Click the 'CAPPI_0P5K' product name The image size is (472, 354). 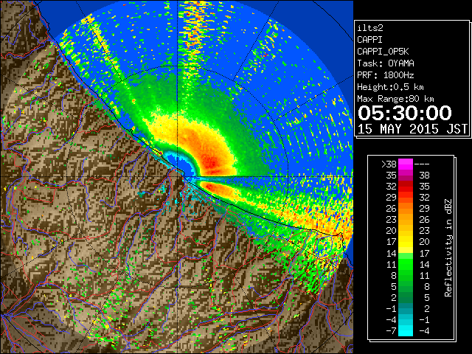coord(383,52)
